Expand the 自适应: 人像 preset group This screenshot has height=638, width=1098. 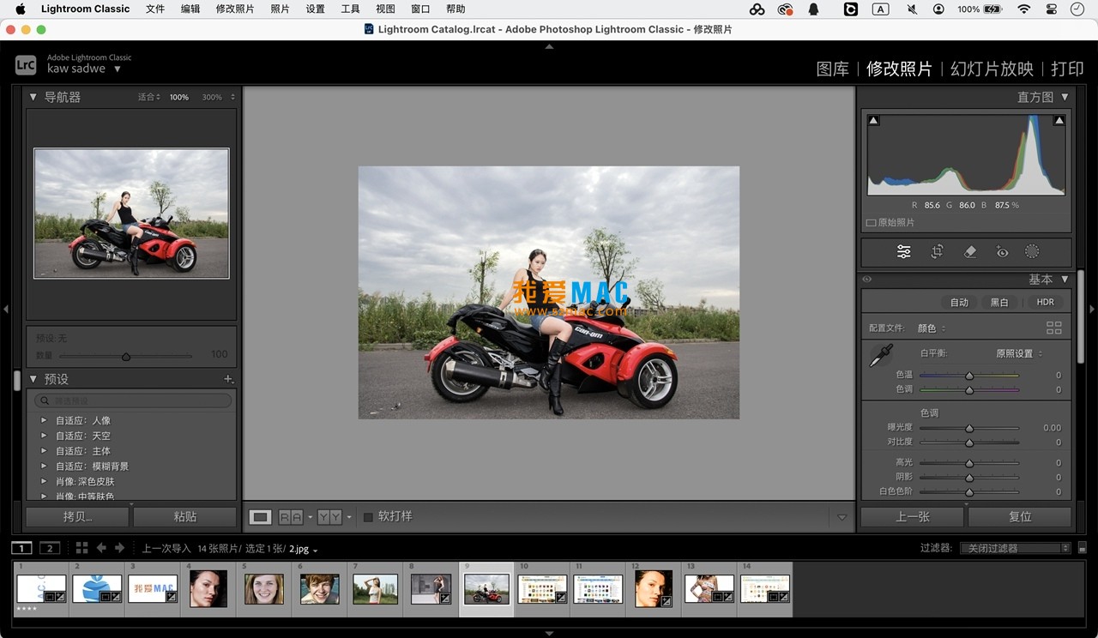click(x=44, y=421)
